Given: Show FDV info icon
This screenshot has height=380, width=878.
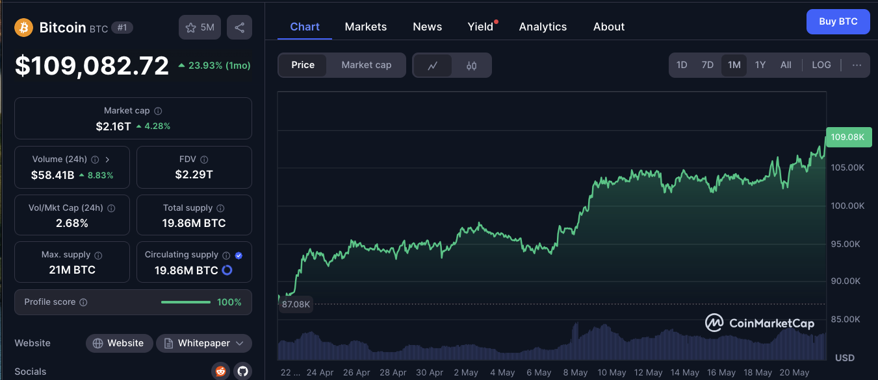Looking at the screenshot, I should [204, 160].
